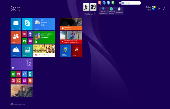Launch the VMware Workstation tile
The height and width of the screenshot is (109, 170).
(x=66, y=51)
